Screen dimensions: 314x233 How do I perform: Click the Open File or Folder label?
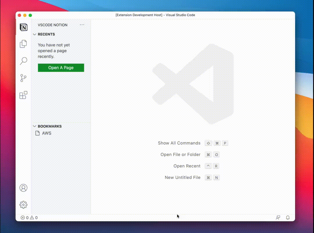coord(181,155)
